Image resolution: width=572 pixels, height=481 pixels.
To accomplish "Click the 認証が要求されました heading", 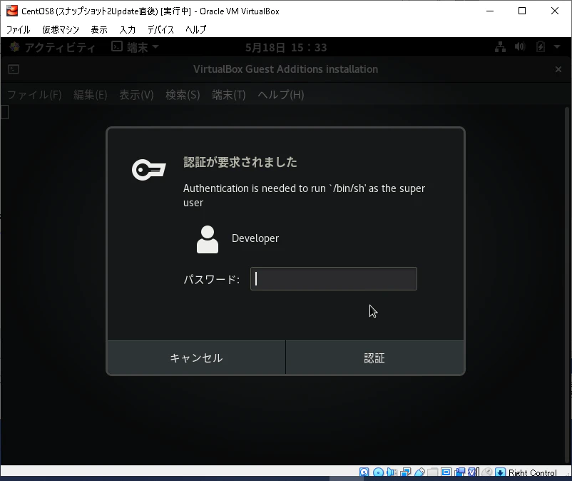I will click(x=240, y=162).
